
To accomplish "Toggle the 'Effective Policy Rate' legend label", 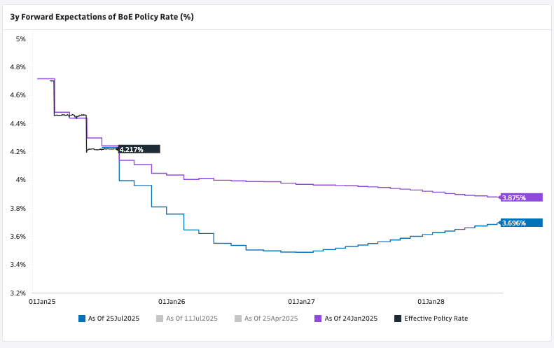I will coord(436,319).
